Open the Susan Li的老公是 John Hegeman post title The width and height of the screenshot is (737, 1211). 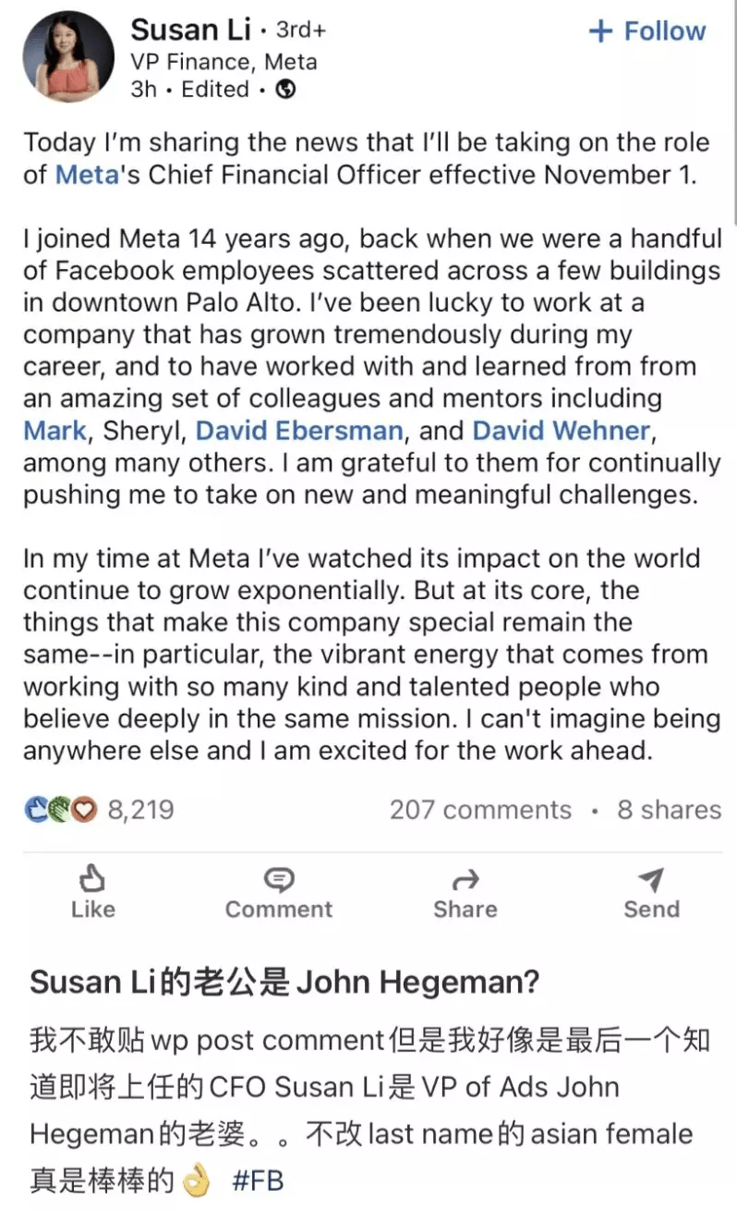point(284,982)
